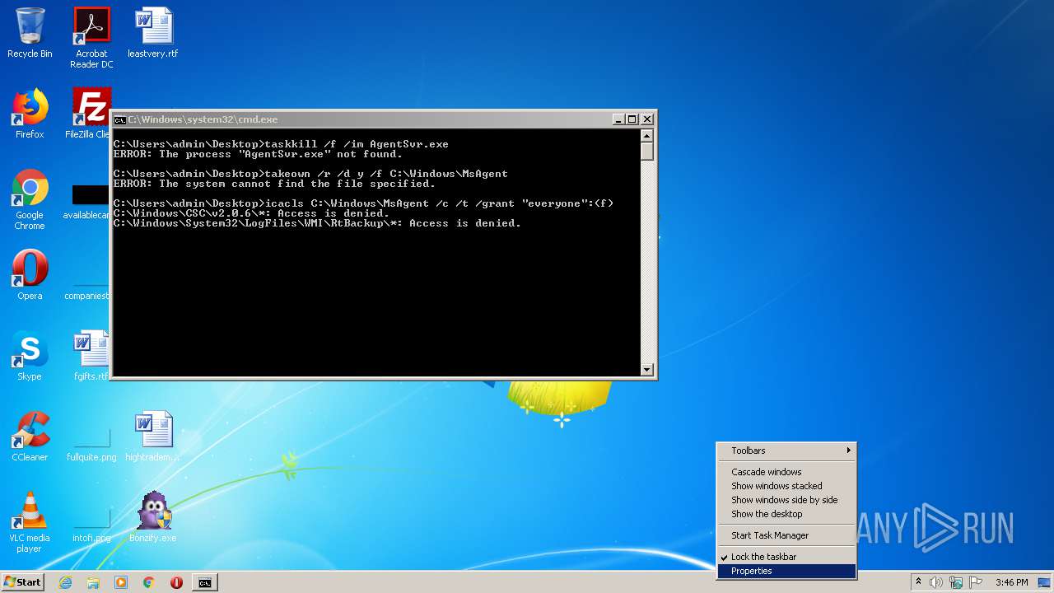The height and width of the screenshot is (593, 1054).
Task: Open the volume speaker tray icon
Action: click(936, 582)
